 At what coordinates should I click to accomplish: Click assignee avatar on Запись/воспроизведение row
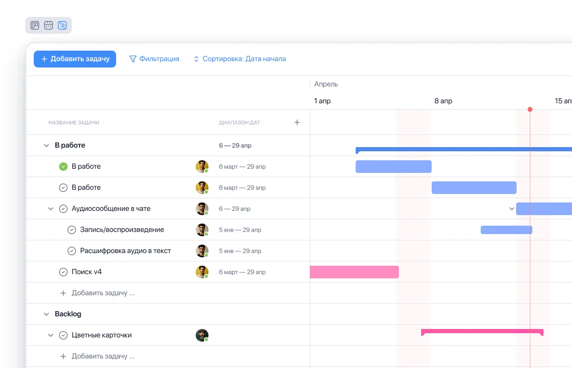point(202,230)
